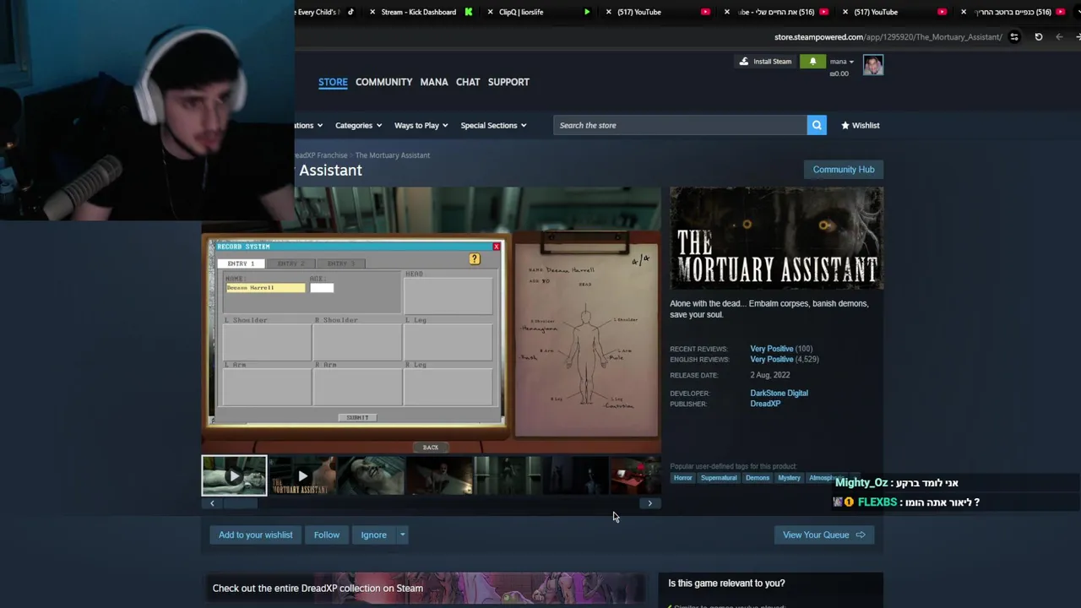1081x608 pixels.
Task: Open the Community Hub button
Action: click(x=844, y=169)
